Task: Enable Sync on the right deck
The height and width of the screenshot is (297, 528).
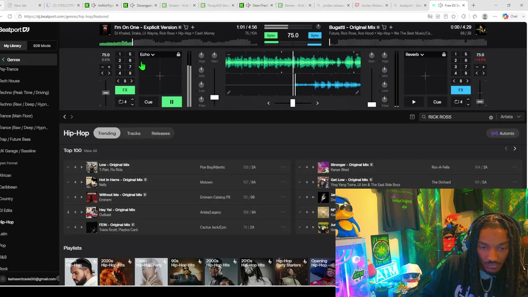Action: [315, 35]
